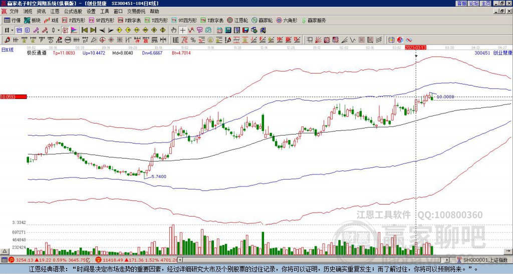Open the 文件 menu
Viewport: 513px width, 274px height.
coord(14,11)
